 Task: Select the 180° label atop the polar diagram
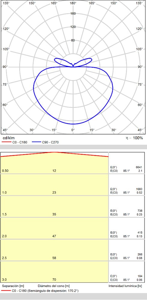[x=73, y=3]
